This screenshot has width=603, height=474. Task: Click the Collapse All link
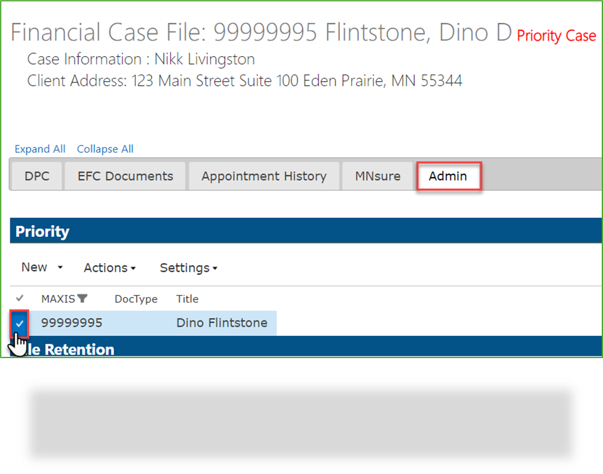click(105, 149)
